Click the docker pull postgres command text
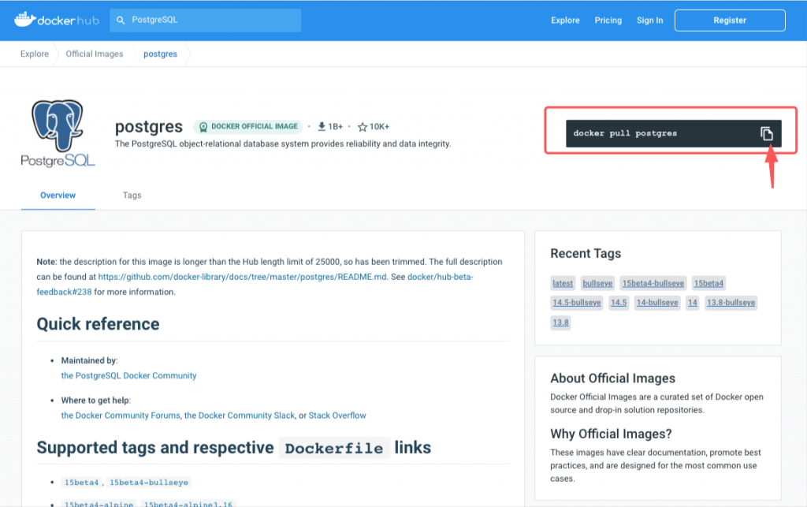 (625, 133)
